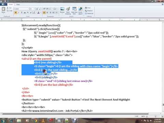Open the Windows Start menu
164x123 pixels.
click(3, 121)
